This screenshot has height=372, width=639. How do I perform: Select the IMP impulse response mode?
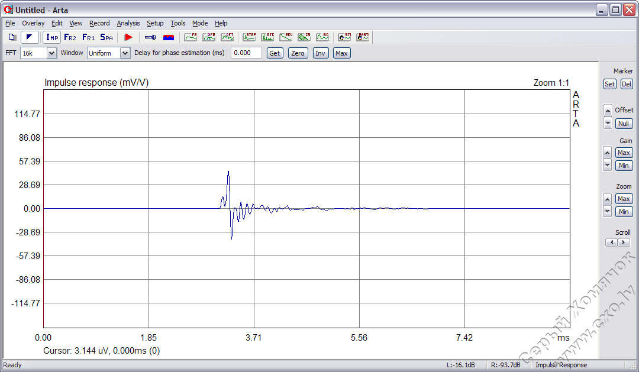pos(51,37)
